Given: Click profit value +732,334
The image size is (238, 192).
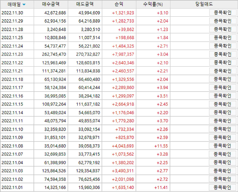Looking at the screenshot, I should (x=125, y=129).
